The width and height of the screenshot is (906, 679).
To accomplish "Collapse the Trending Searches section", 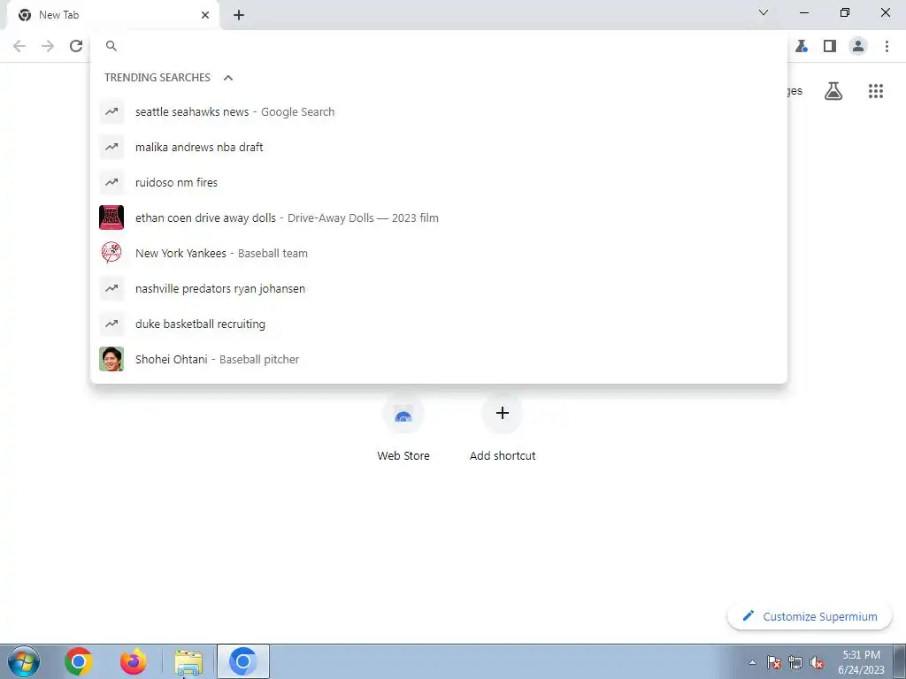I will coord(228,78).
